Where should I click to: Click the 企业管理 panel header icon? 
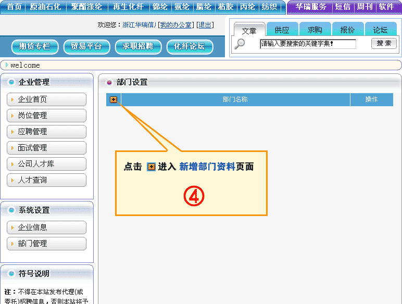[x=11, y=82]
